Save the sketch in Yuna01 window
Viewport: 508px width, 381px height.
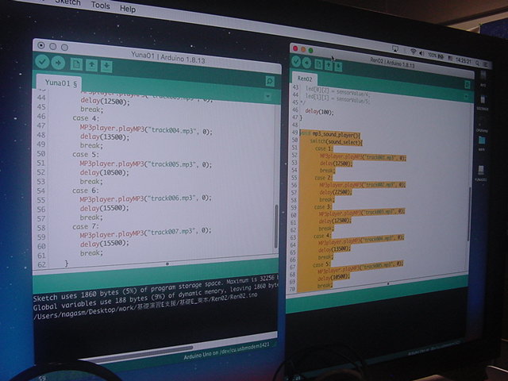(x=106, y=67)
